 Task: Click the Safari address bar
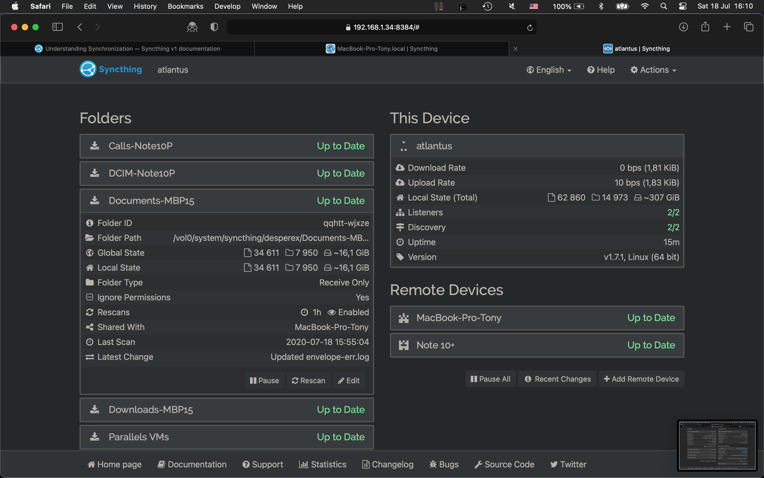point(382,27)
